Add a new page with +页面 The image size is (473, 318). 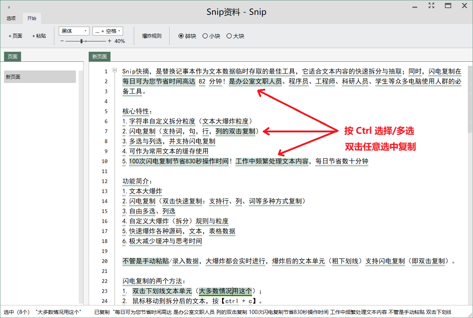[15, 36]
